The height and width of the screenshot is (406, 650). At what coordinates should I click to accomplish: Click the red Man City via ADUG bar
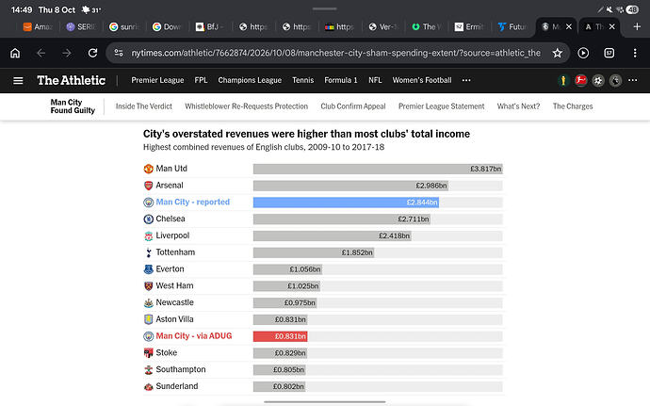point(280,336)
